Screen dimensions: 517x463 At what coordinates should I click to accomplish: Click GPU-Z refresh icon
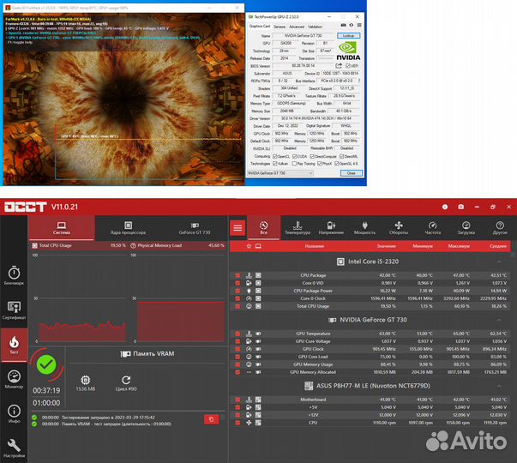pos(352,25)
